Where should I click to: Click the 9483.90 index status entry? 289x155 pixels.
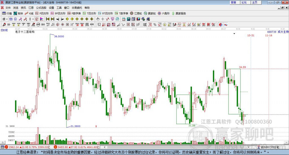(76, 147)
